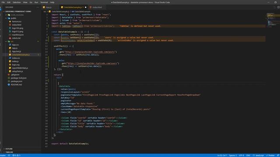Follow the jsonplaceholder users URL link
The height and width of the screenshot is (157, 280).
(x=93, y=63)
